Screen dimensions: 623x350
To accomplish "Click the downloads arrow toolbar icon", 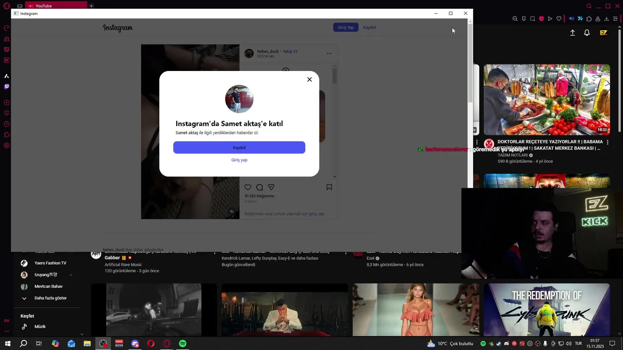I will [x=606, y=19].
